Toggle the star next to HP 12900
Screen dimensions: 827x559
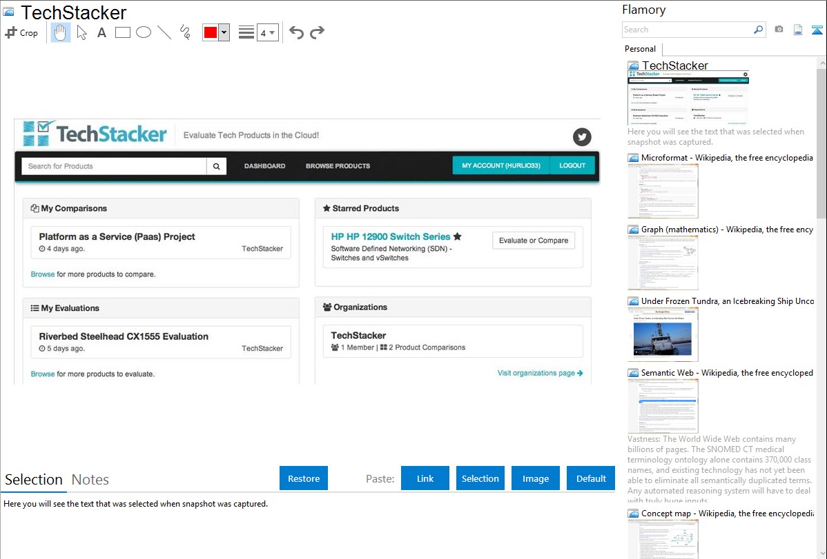click(457, 236)
